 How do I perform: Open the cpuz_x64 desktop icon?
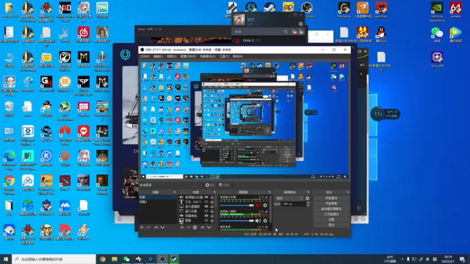coord(437,59)
